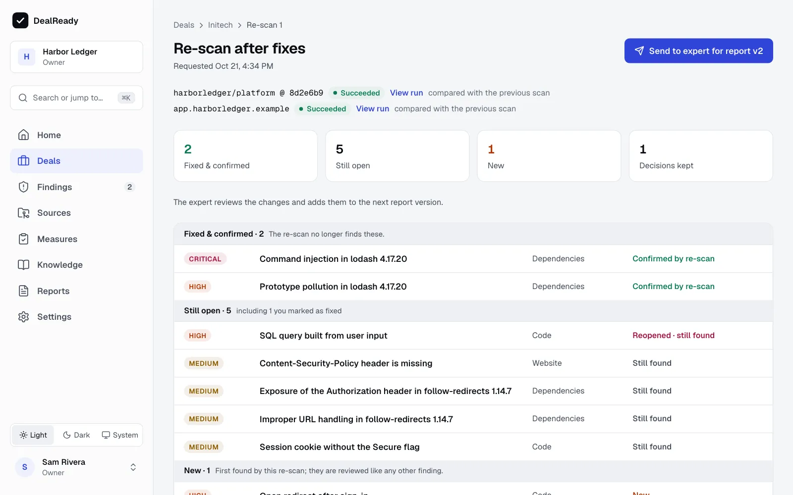Open Findings via its shield icon
793x495 pixels.
point(23,187)
